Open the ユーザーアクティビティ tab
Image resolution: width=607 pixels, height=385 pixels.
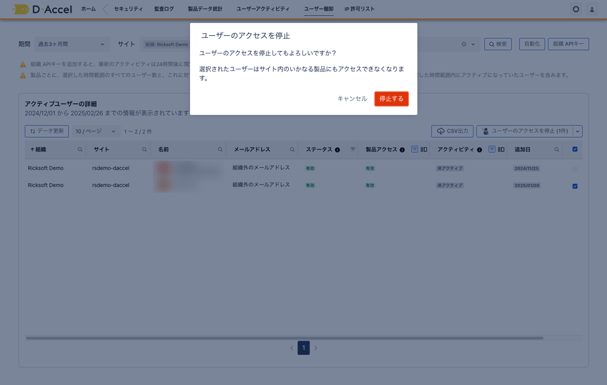tap(263, 9)
